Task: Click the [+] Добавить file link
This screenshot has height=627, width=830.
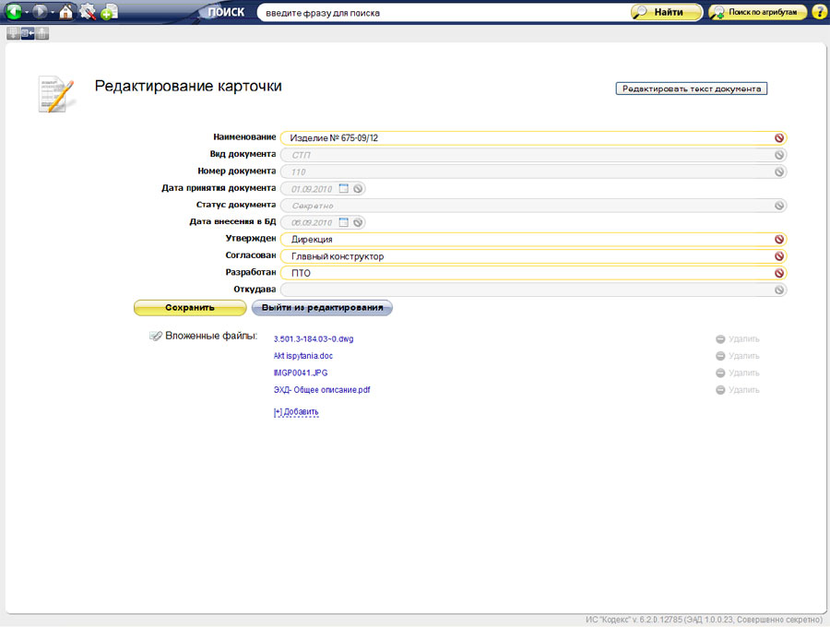Action: tap(296, 412)
